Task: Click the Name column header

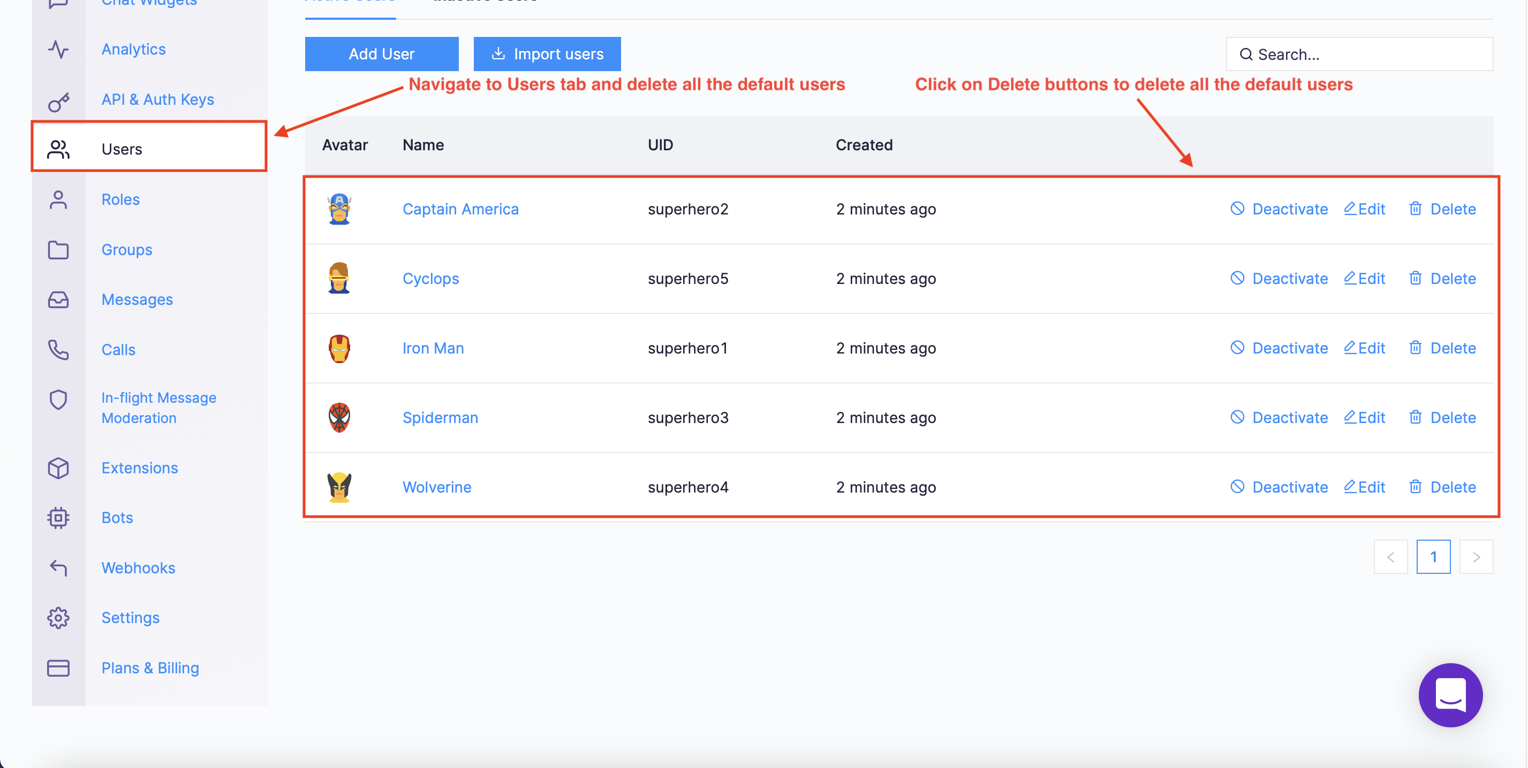Action: click(423, 145)
